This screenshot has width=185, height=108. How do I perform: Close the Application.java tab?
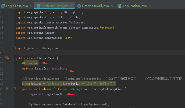[x=150, y=6]
